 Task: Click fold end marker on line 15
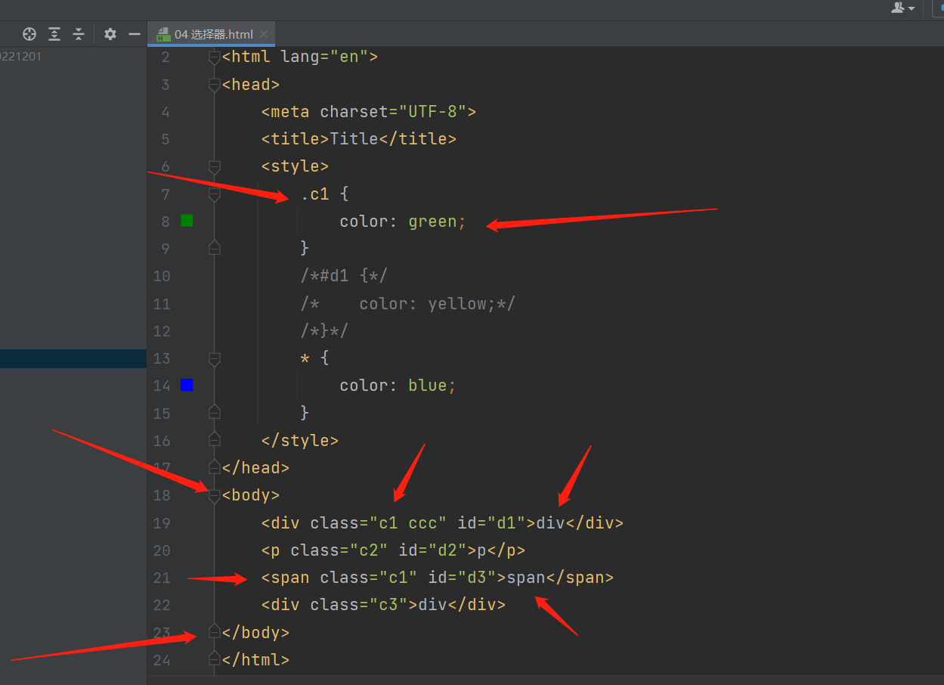[x=215, y=411]
